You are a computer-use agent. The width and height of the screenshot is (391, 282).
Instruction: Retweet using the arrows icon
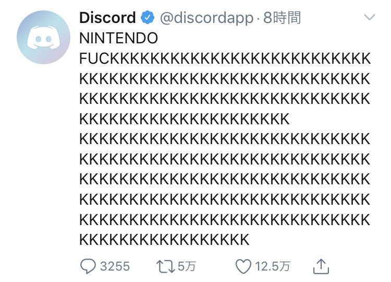(x=166, y=266)
